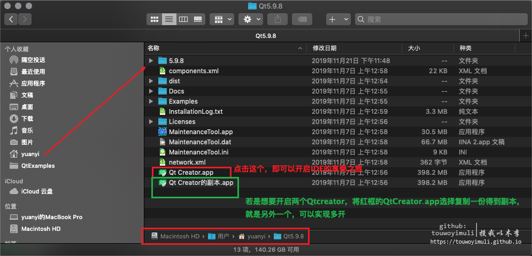Screen dimensions: 532x256
Task: Sort by 名称 column header
Action: (225, 49)
